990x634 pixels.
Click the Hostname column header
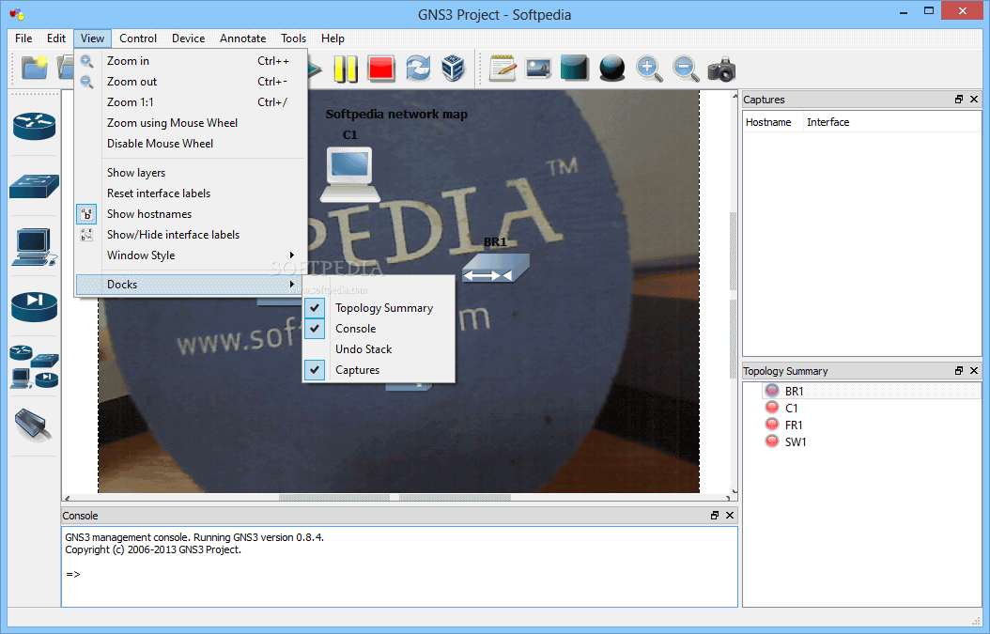point(773,122)
